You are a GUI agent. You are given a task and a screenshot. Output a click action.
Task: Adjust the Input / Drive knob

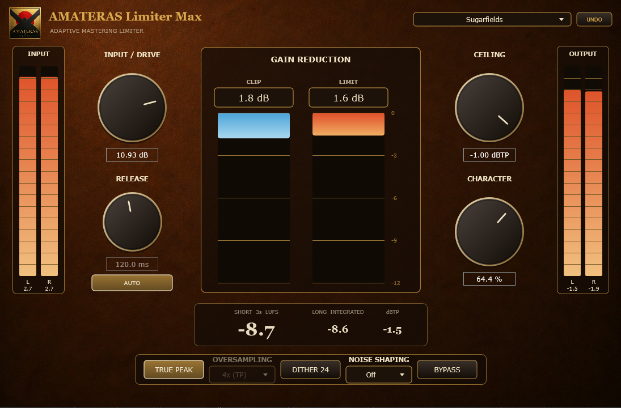[x=132, y=108]
